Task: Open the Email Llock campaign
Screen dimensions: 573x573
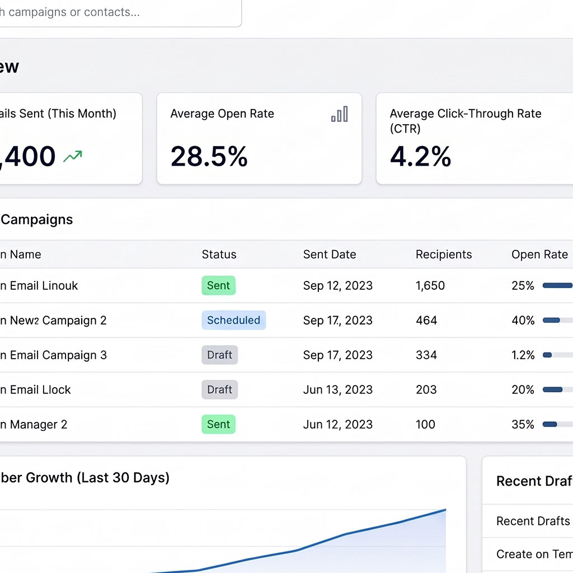Action: pos(35,390)
